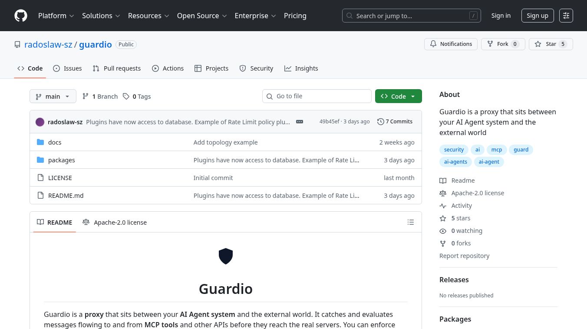This screenshot has width=587, height=329.
Task: Select the security topic tag
Action: [454, 150]
